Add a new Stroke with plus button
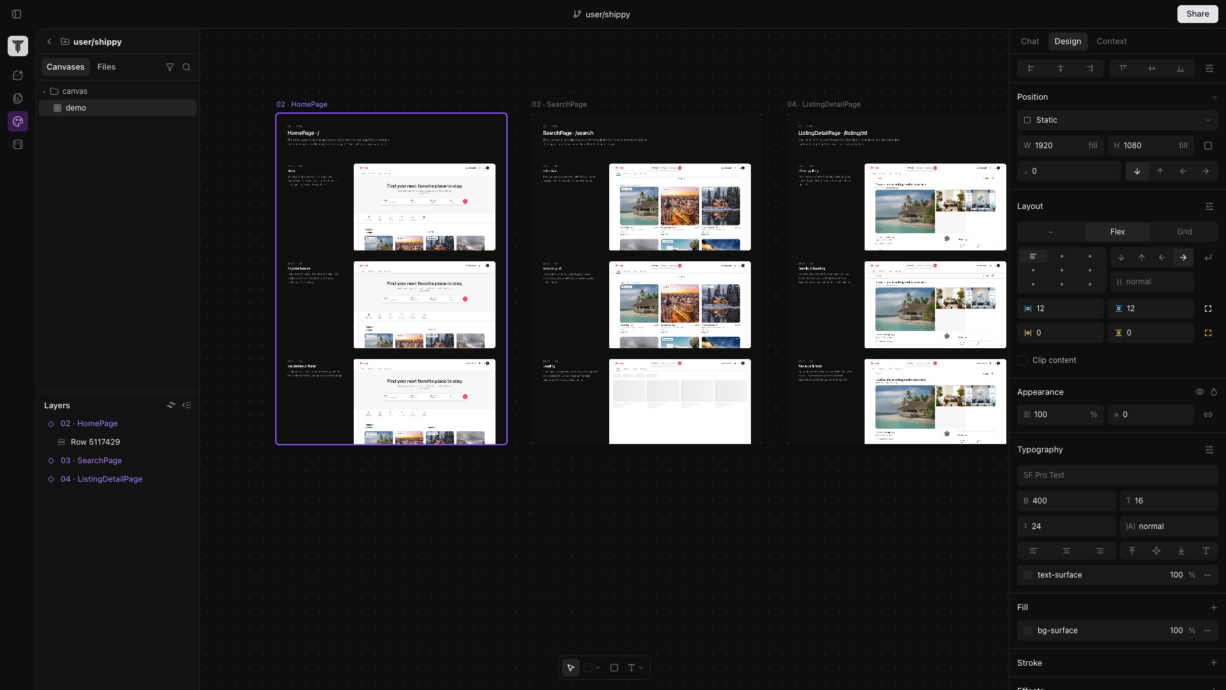 1213,663
